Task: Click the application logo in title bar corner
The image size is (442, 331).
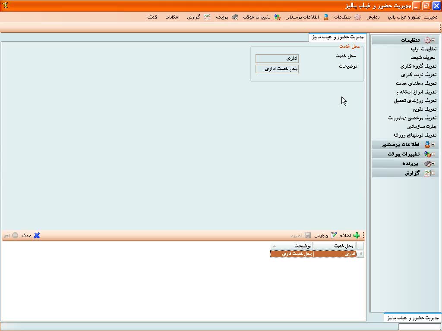Action: [5, 5]
